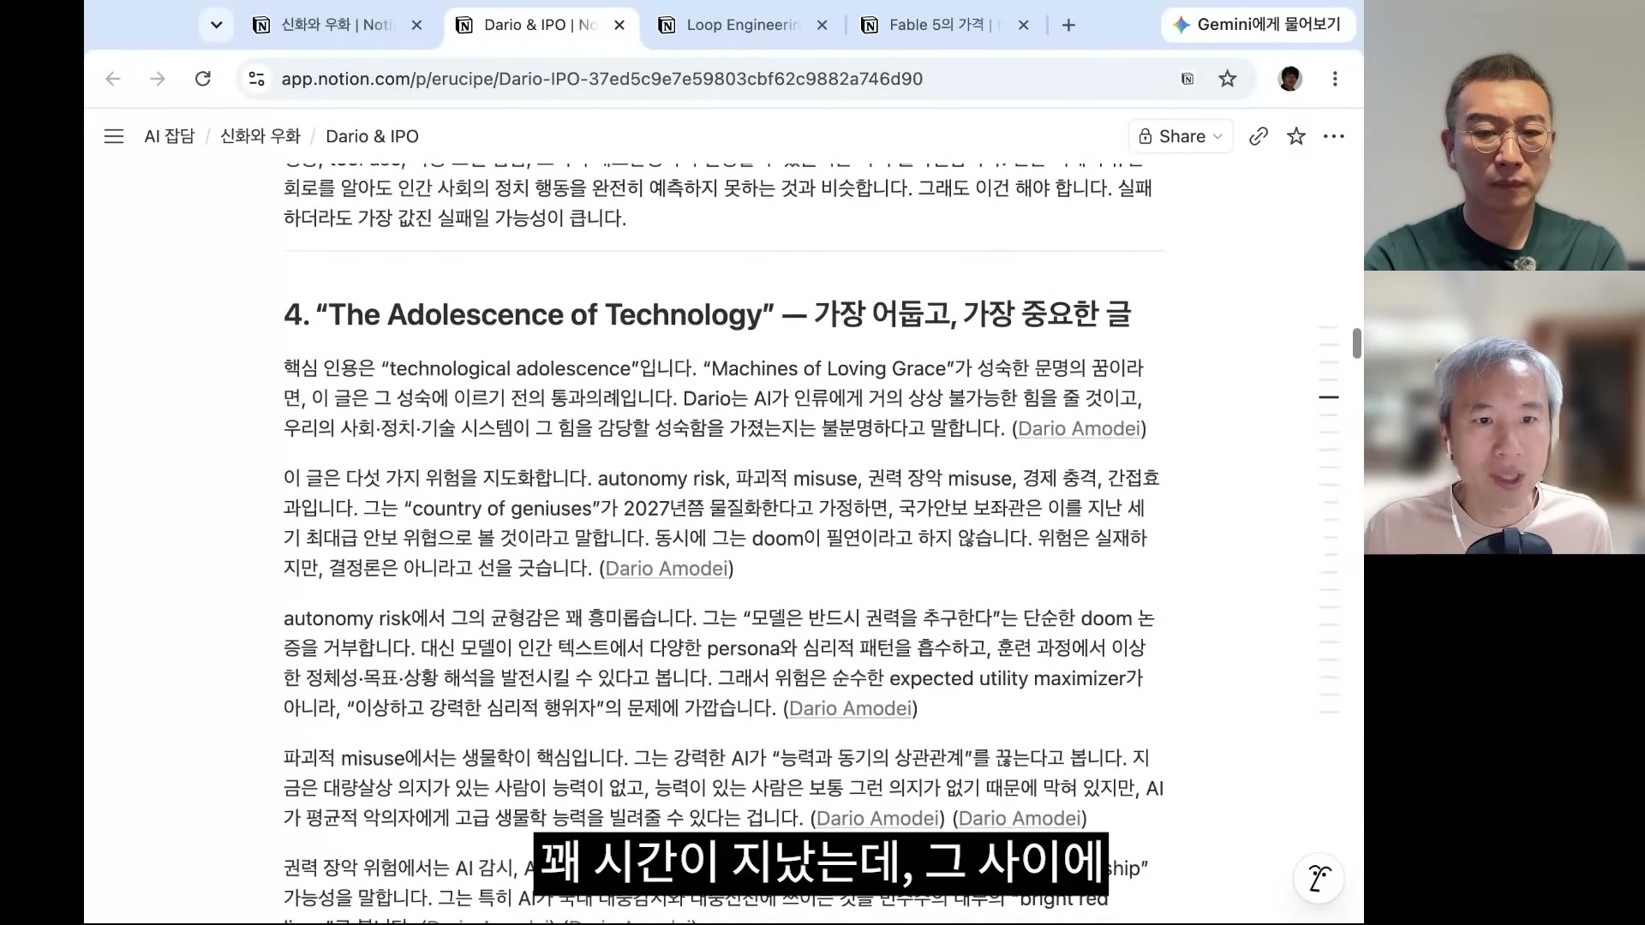Open the Fable 5의 가격 tab

pyautogui.click(x=943, y=25)
